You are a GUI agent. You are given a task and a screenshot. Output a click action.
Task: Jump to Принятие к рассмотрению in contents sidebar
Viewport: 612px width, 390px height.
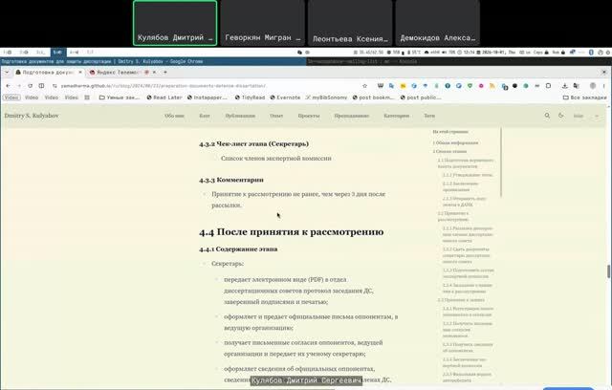tap(453, 216)
